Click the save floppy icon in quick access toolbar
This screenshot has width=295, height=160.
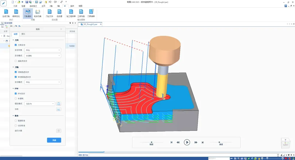[27, 2]
